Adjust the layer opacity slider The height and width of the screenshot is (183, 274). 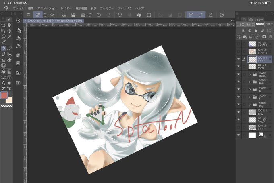[260, 24]
